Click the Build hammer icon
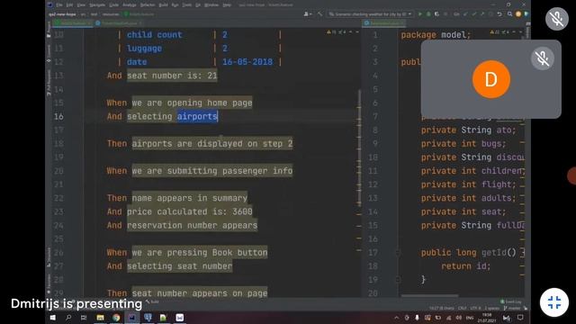The image size is (576, 324). (320, 14)
